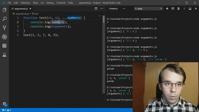199x112 pixels.
Task: Move panel with left arrow icon
Action: coord(184,9)
